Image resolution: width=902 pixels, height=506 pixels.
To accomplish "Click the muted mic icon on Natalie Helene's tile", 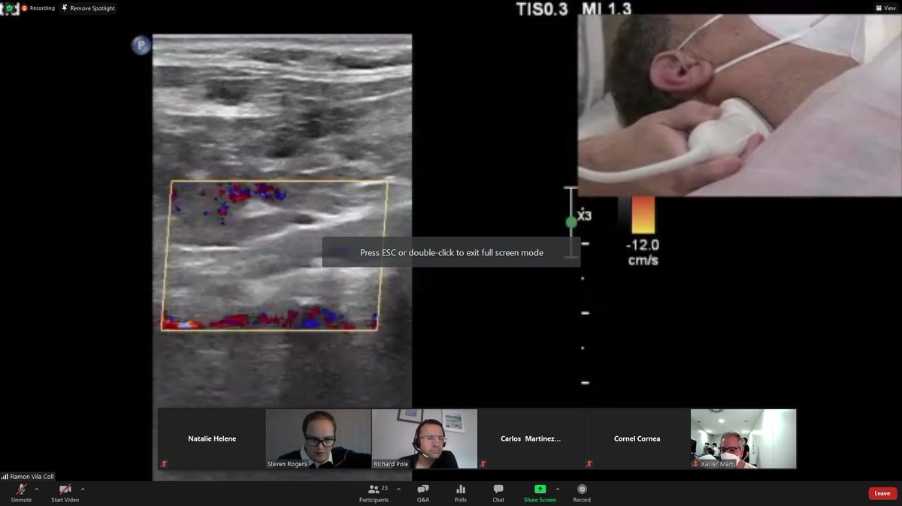I will 165,464.
